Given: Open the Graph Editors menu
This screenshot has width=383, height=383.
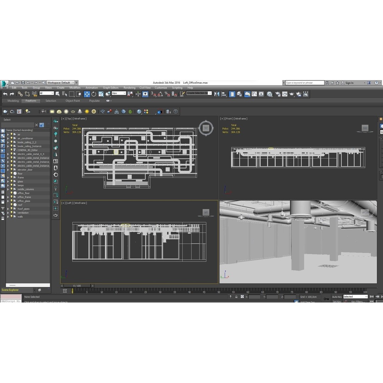Looking at the screenshot, I should click(x=111, y=88).
